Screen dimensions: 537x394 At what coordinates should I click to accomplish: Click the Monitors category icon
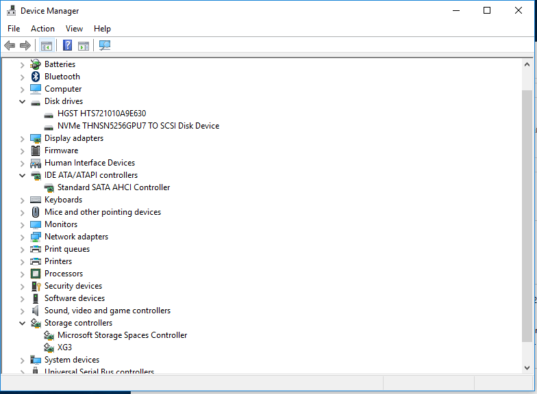pyautogui.click(x=36, y=224)
